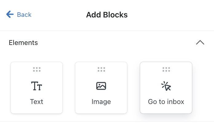Select the "Text" block label

(x=37, y=102)
